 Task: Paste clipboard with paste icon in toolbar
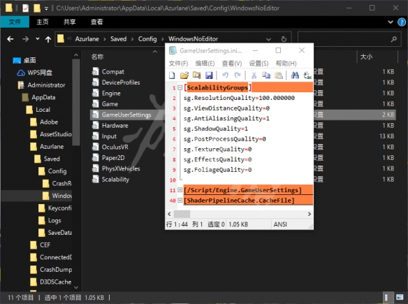coord(279,75)
